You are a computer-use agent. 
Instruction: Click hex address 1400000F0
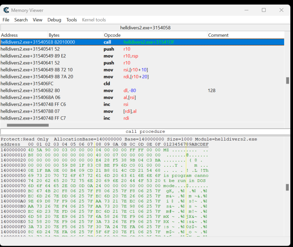(x=13, y=227)
